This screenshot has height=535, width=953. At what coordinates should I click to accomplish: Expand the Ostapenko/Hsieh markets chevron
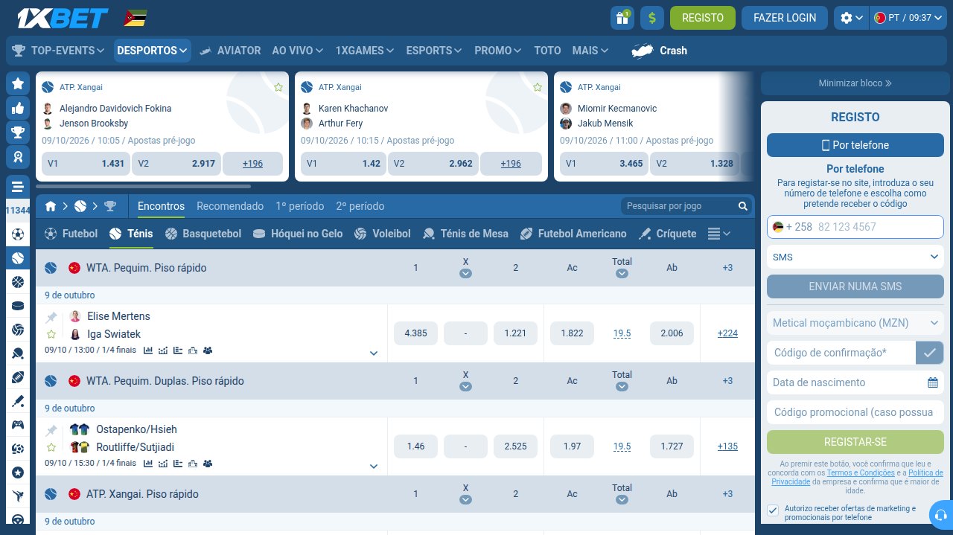tap(374, 467)
